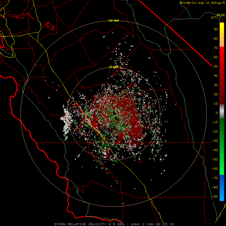The image size is (226, 226).
Task: Select the -50 value on velocity scale
Action: [215, 159]
